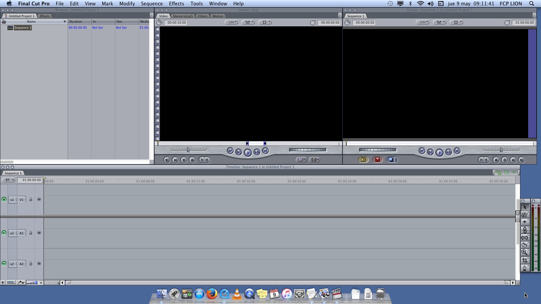Open Viewer zoom percentage dropdown
The image size is (541, 304).
pos(232,22)
